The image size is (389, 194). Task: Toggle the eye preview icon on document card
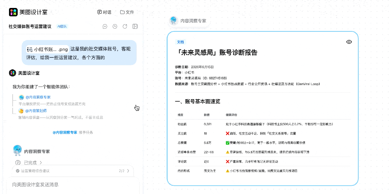coord(349,42)
